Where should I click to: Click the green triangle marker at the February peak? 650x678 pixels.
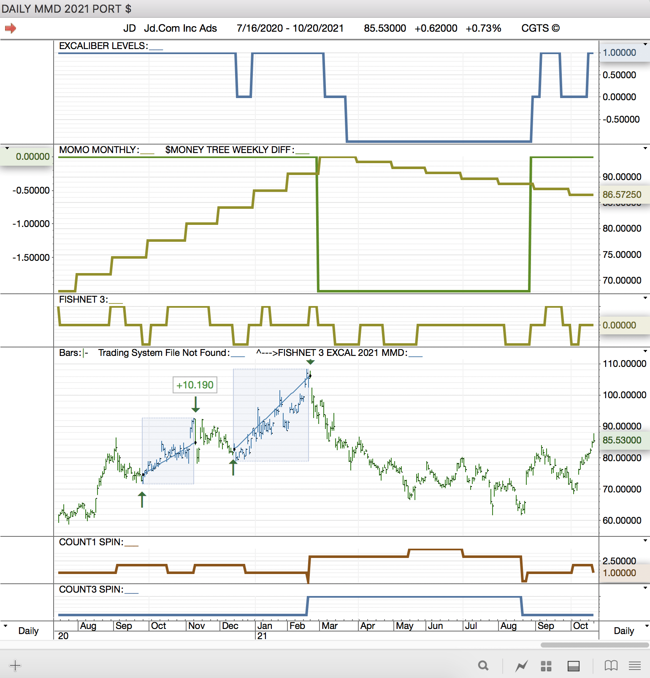tap(310, 362)
